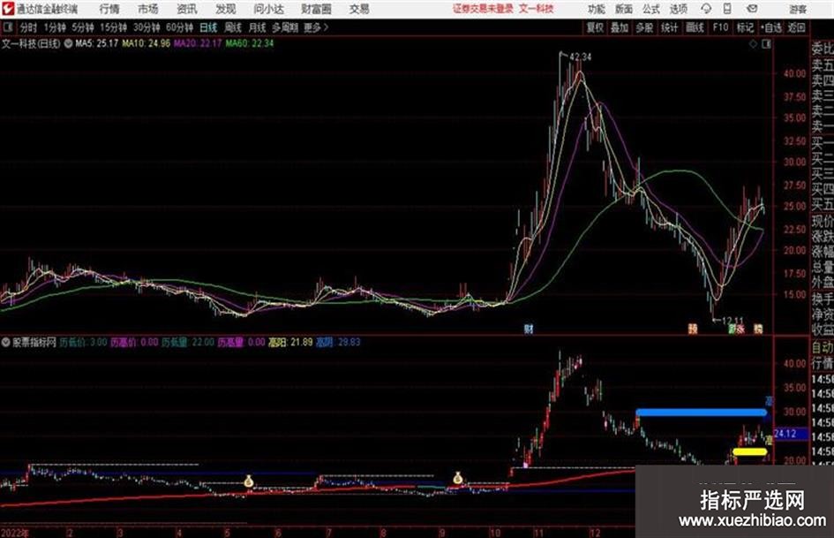This screenshot has width=834, height=538.
Task: Toggle the 自选 watchlist button
Action: coord(771,27)
